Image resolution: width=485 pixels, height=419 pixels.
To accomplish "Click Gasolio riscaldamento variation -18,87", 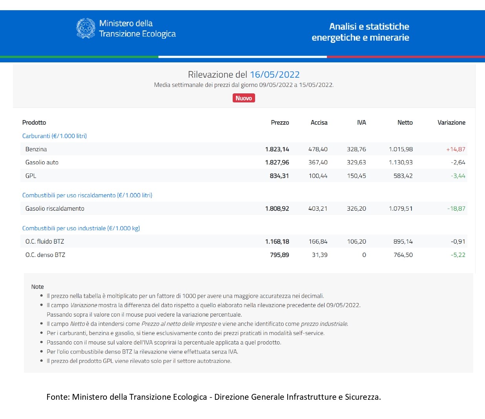I will tap(456, 208).
